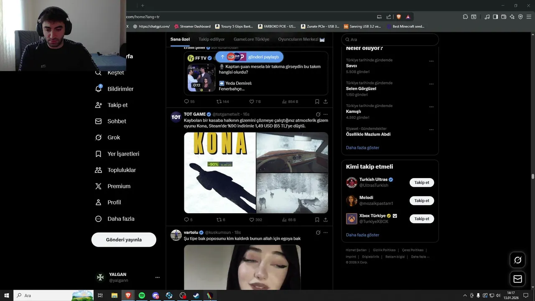Click Daha fazla göster under trends
The width and height of the screenshot is (535, 301).
pyautogui.click(x=362, y=148)
